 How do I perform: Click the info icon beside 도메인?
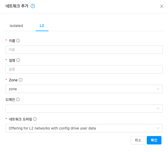coord(18,99)
